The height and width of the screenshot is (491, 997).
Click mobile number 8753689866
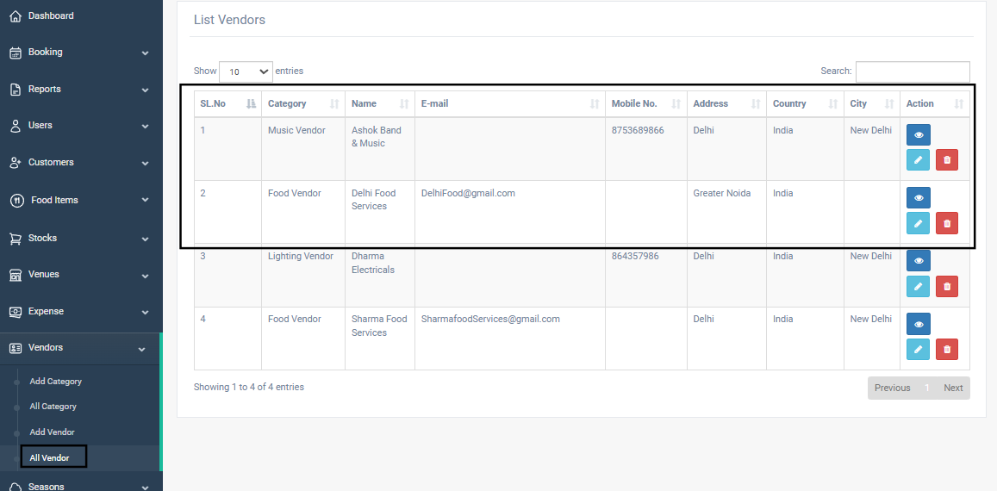638,130
